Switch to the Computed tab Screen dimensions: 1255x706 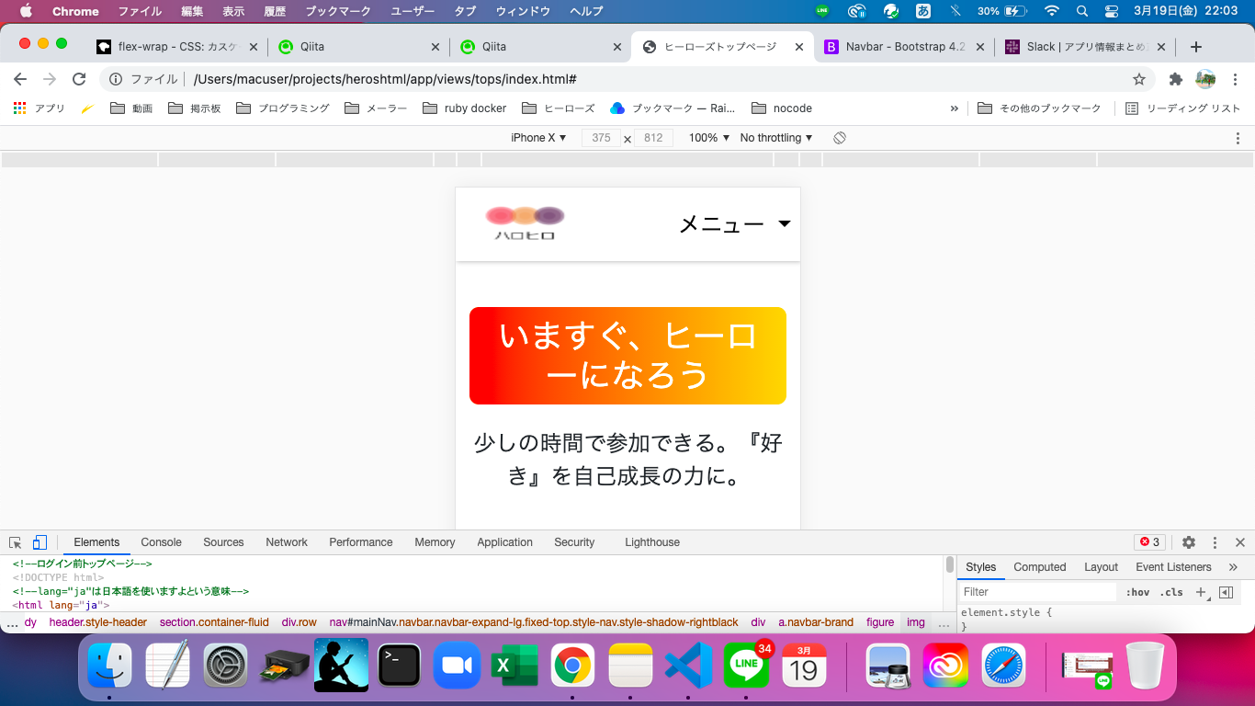[1039, 566]
